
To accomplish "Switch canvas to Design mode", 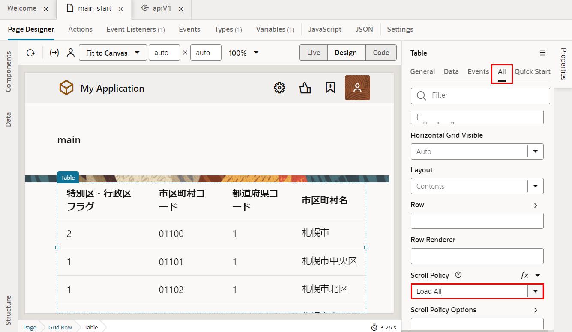I will tap(346, 53).
